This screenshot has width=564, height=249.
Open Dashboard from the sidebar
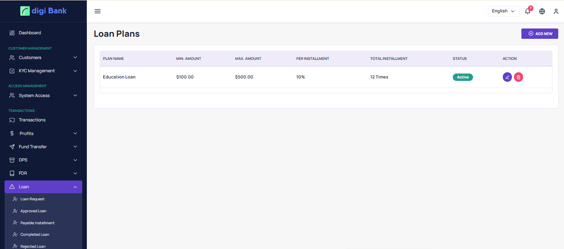(30, 33)
